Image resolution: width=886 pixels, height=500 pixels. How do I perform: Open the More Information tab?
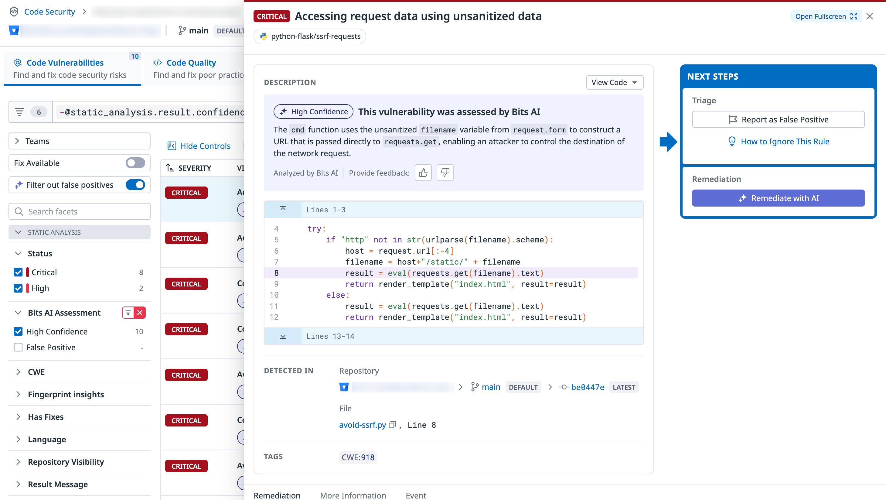point(353,495)
